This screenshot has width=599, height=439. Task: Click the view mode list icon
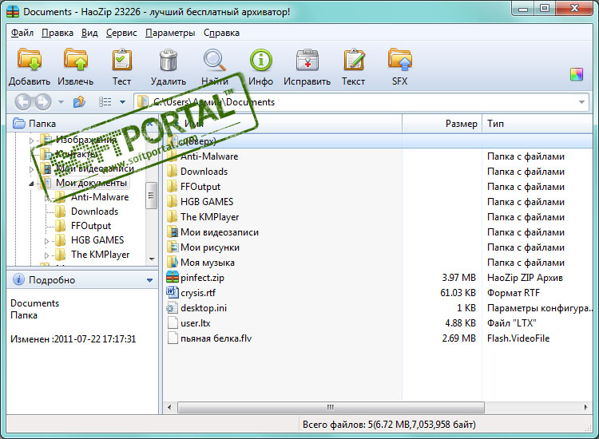105,102
